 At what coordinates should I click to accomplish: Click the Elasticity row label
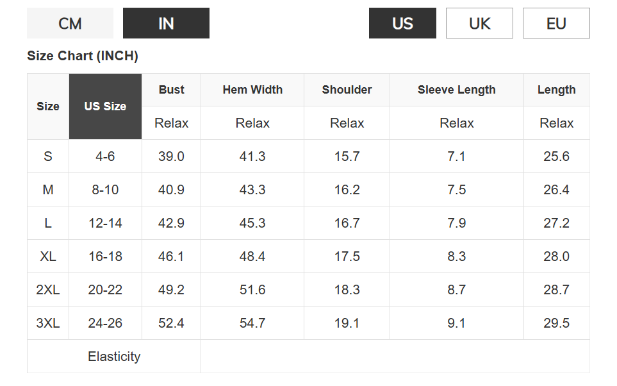click(x=114, y=357)
